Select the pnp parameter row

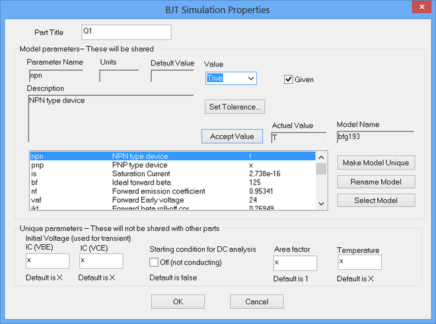172,165
